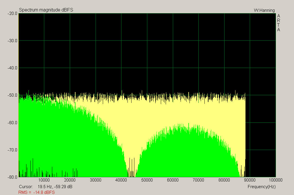Click the '80000' frequency axis label

tap(224, 180)
